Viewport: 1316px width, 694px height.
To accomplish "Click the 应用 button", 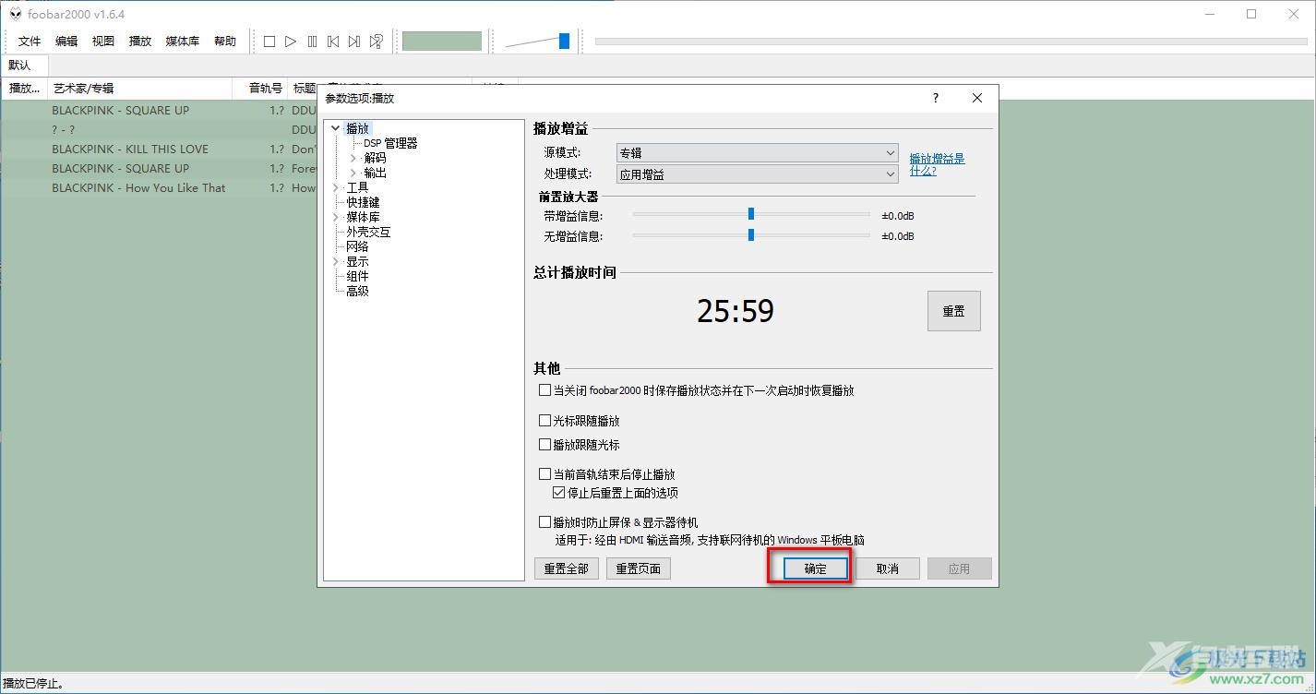I will tap(960, 568).
